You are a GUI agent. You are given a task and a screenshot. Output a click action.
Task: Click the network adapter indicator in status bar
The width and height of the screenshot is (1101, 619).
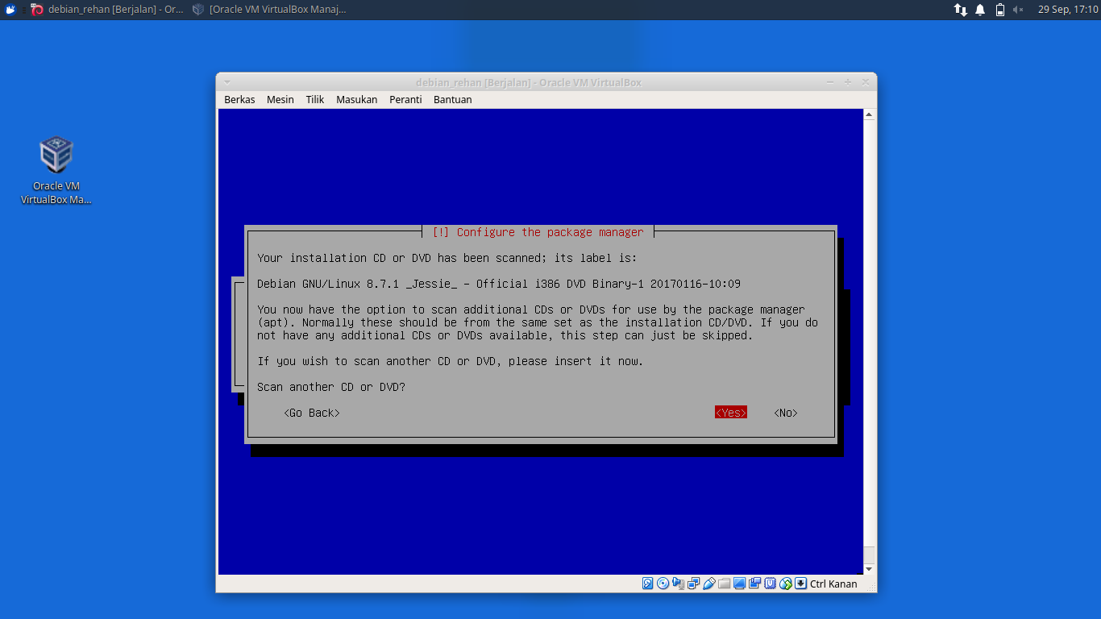point(694,584)
